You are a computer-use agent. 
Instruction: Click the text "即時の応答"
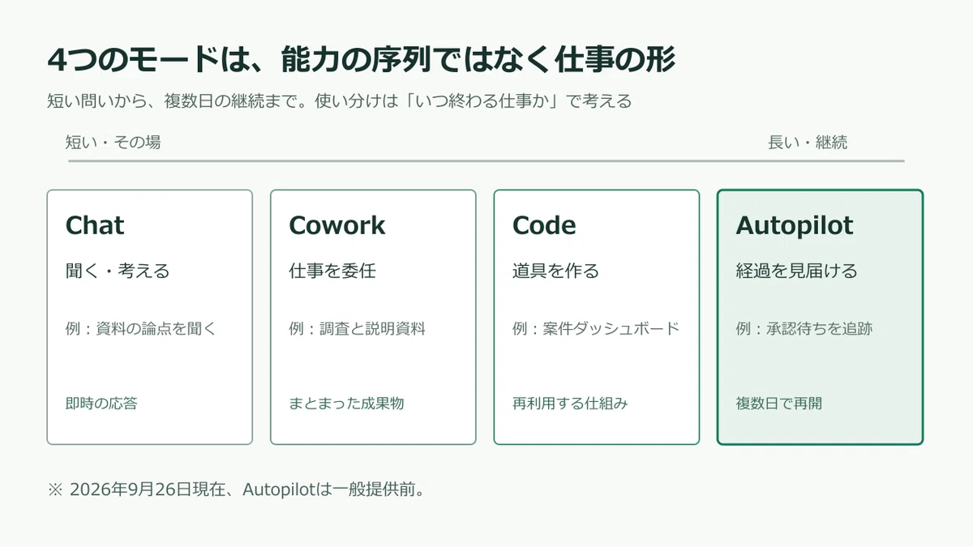pyautogui.click(x=101, y=403)
